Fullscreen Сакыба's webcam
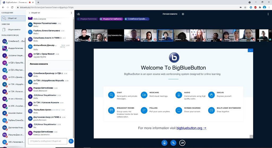Viewport: 272px width, 148px height. [x=253, y=31]
